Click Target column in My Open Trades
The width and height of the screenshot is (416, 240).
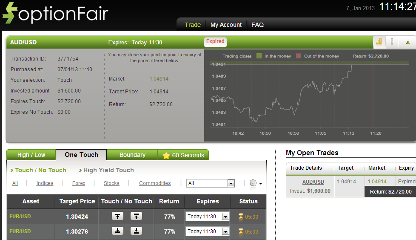[x=345, y=168]
